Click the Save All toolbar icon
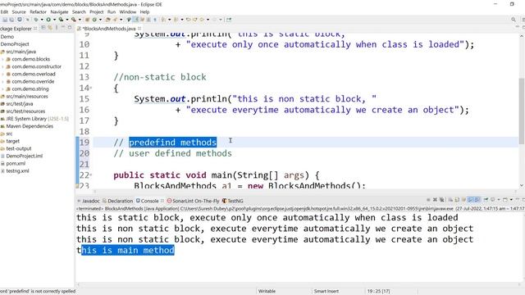 pyautogui.click(x=11, y=20)
